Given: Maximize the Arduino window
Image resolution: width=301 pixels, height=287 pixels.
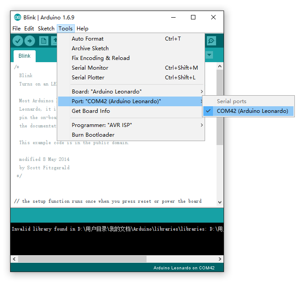Looking at the screenshot, I should [x=193, y=18].
